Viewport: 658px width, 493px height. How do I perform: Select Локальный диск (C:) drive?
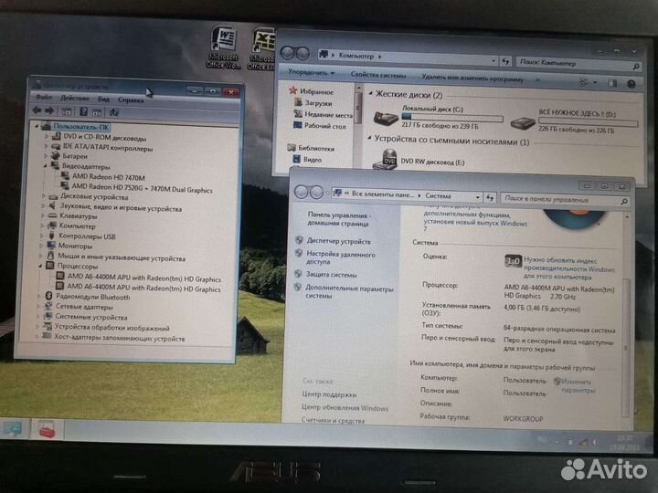click(438, 117)
